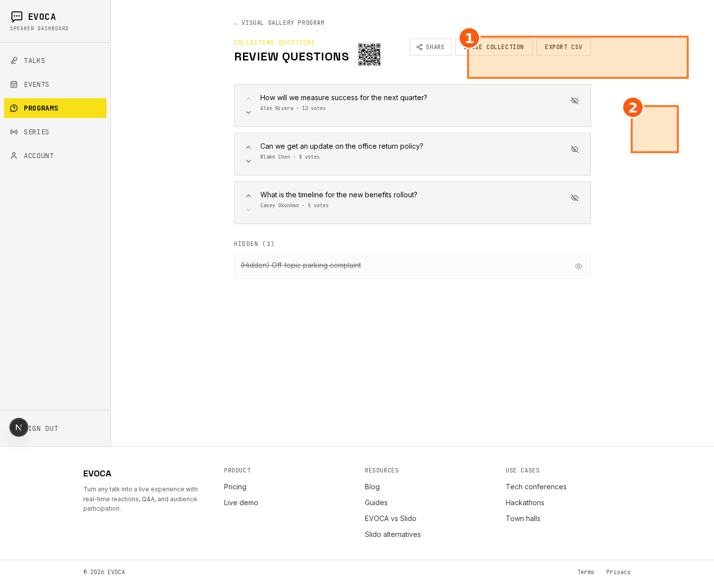Open the Blog footer link
Viewport: 714px width, 584px height.
point(372,487)
